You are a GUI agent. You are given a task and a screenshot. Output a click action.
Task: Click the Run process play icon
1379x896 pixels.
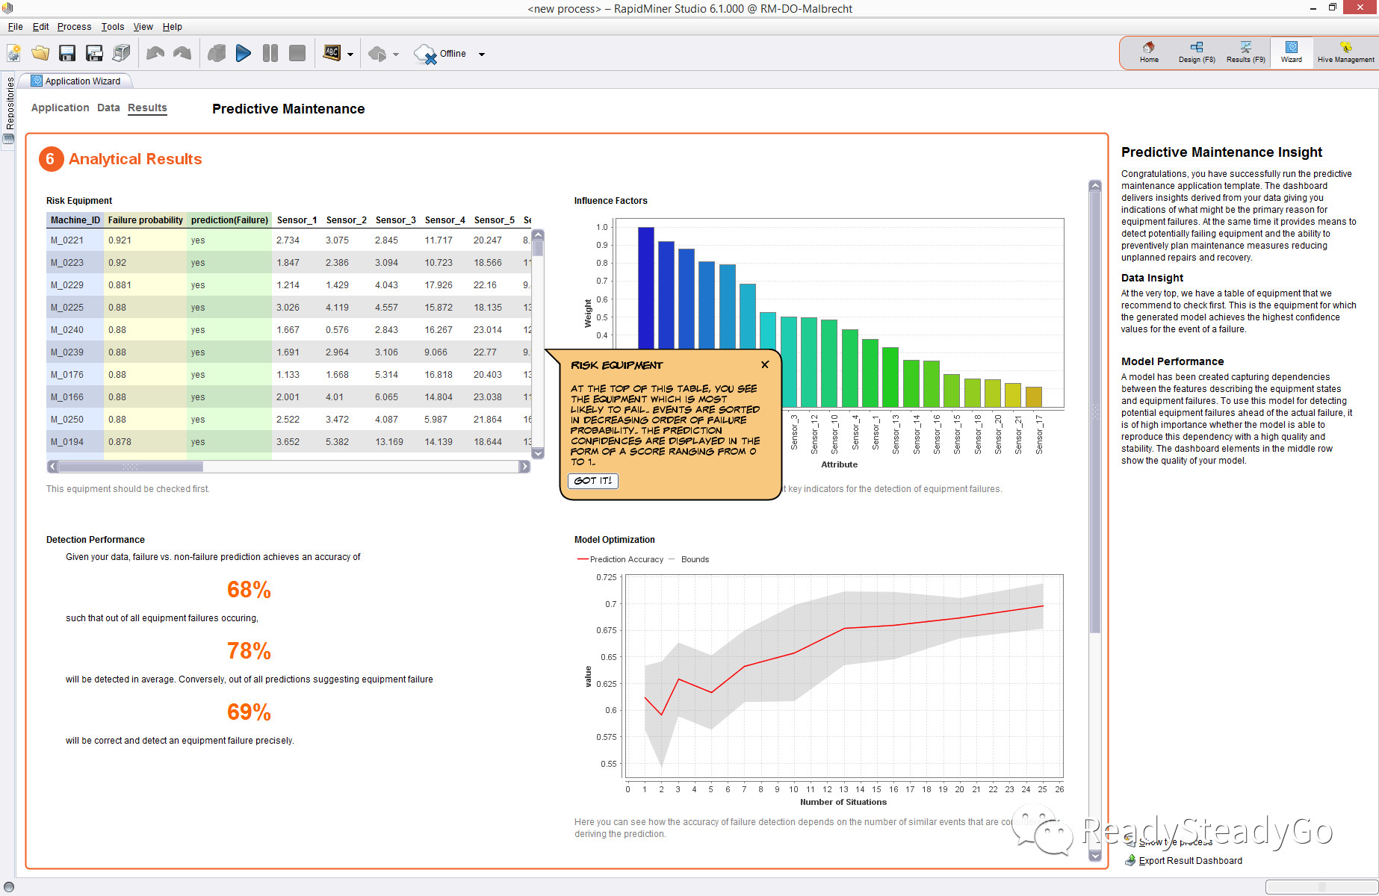pyautogui.click(x=243, y=53)
